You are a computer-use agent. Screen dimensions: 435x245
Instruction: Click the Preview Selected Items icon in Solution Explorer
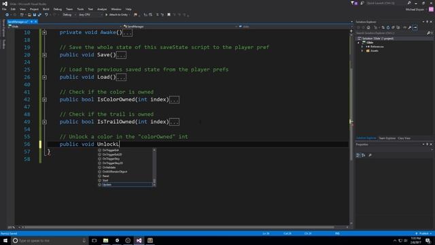click(415, 27)
